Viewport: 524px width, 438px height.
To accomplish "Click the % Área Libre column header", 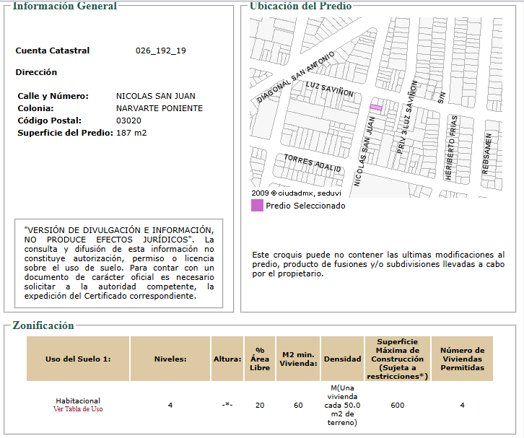I will (260, 359).
